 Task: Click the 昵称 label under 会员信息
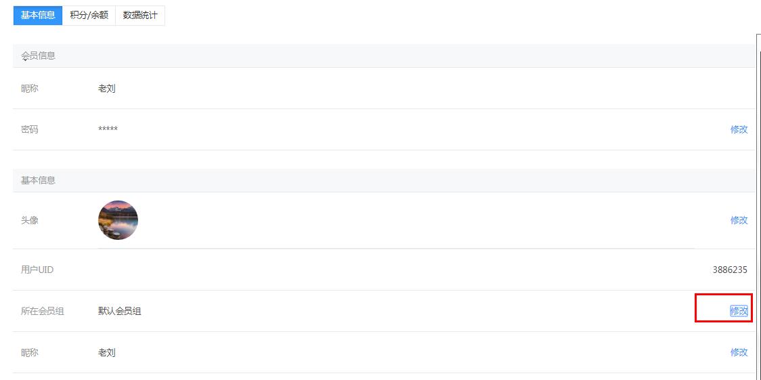coord(30,89)
